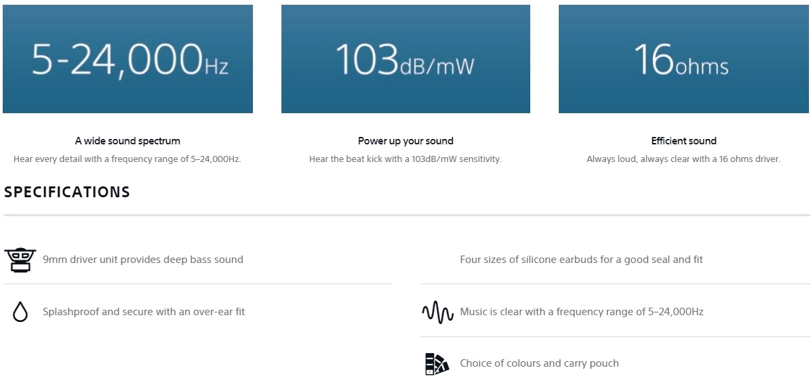This screenshot has width=811, height=385.
Task: Click the divider line below SPECIFICATIONS
Action: click(407, 215)
